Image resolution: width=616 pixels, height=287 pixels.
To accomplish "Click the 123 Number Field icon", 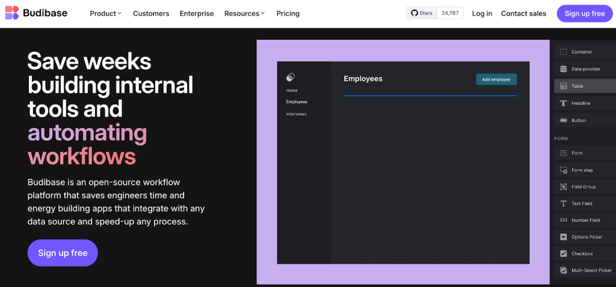I will (563, 220).
